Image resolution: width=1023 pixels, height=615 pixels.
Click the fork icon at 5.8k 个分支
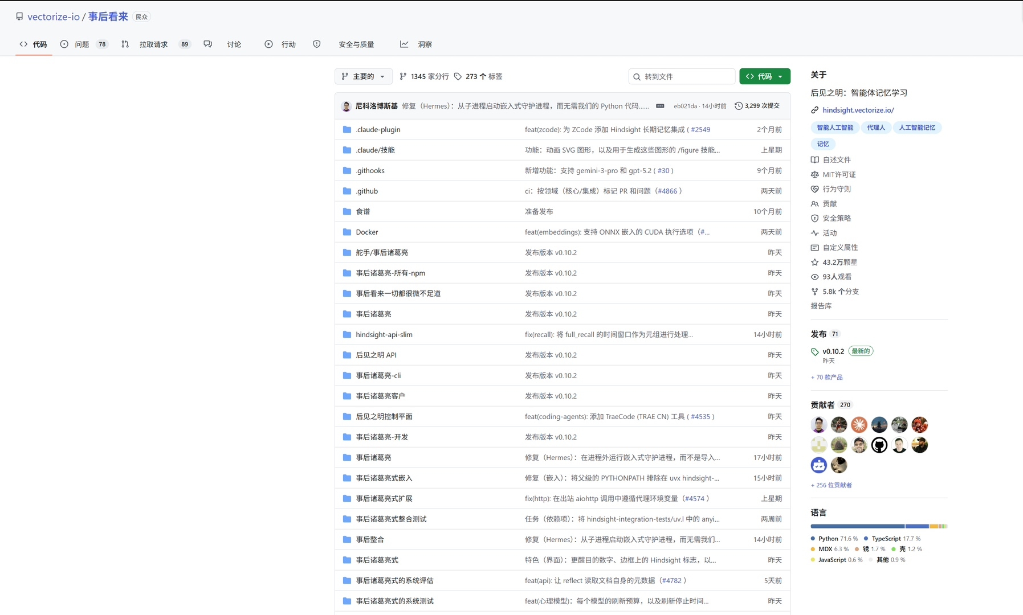coord(815,292)
